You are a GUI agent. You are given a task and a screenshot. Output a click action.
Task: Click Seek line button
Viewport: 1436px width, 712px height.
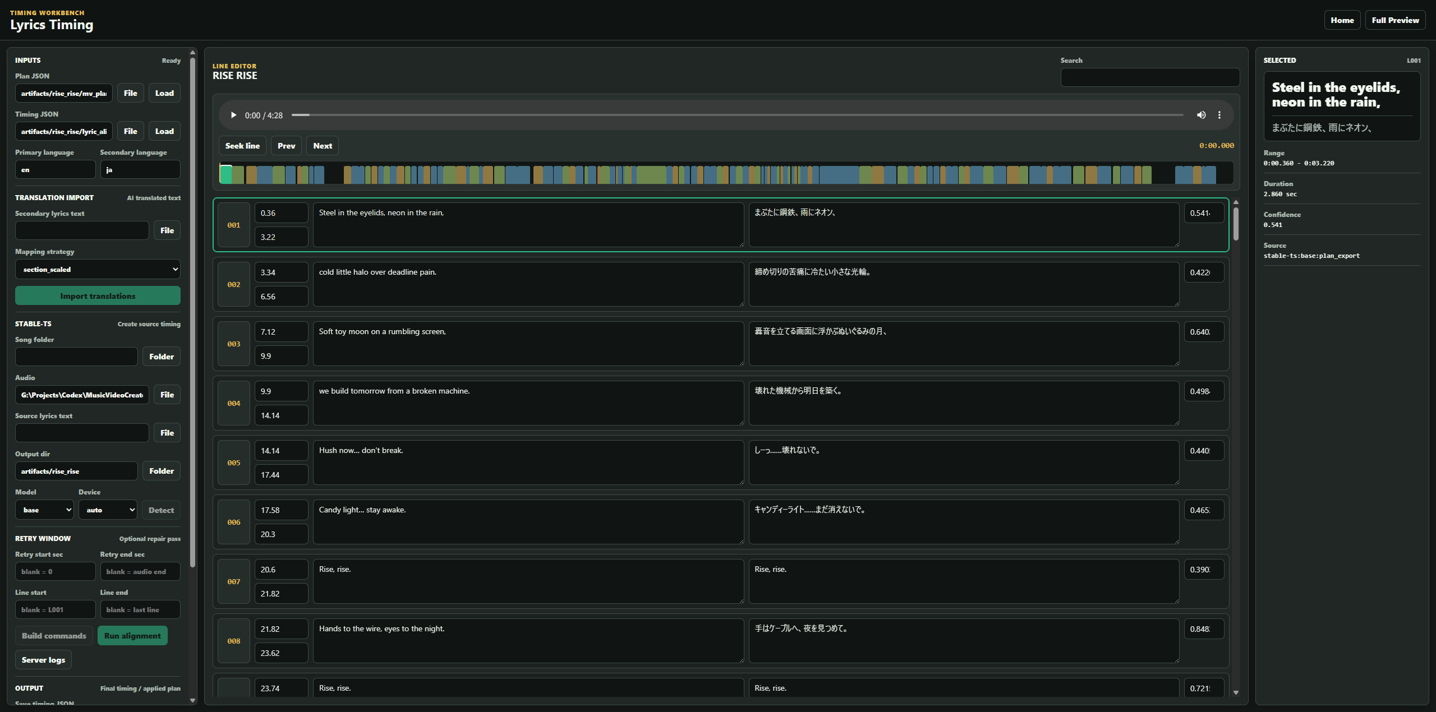click(242, 146)
